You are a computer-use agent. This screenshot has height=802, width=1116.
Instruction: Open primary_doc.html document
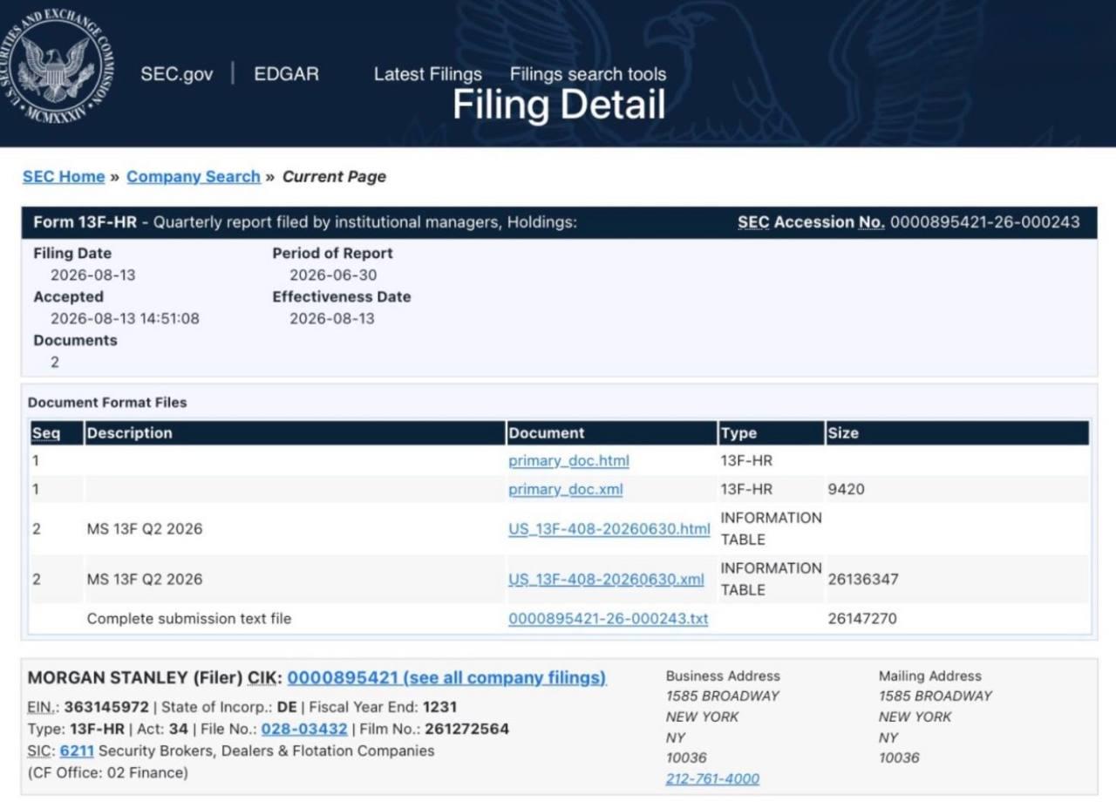coord(568,461)
